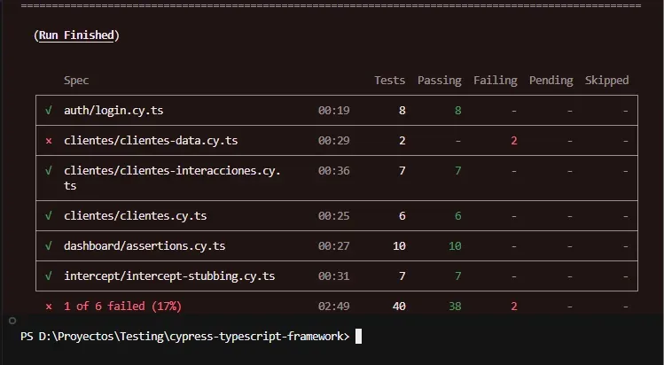664x365 pixels.
Task: Click the 00:36 duration for clientes-interacciones
Action: [333, 171]
